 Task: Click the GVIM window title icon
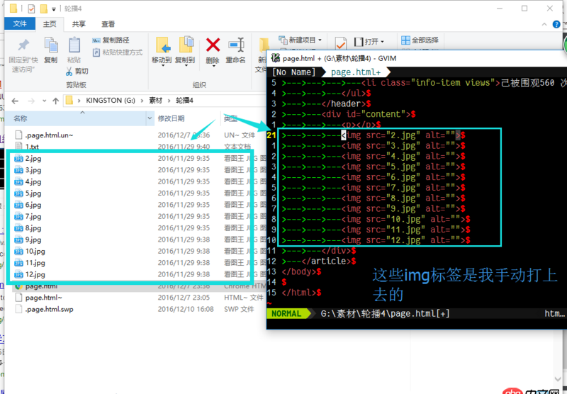point(276,58)
